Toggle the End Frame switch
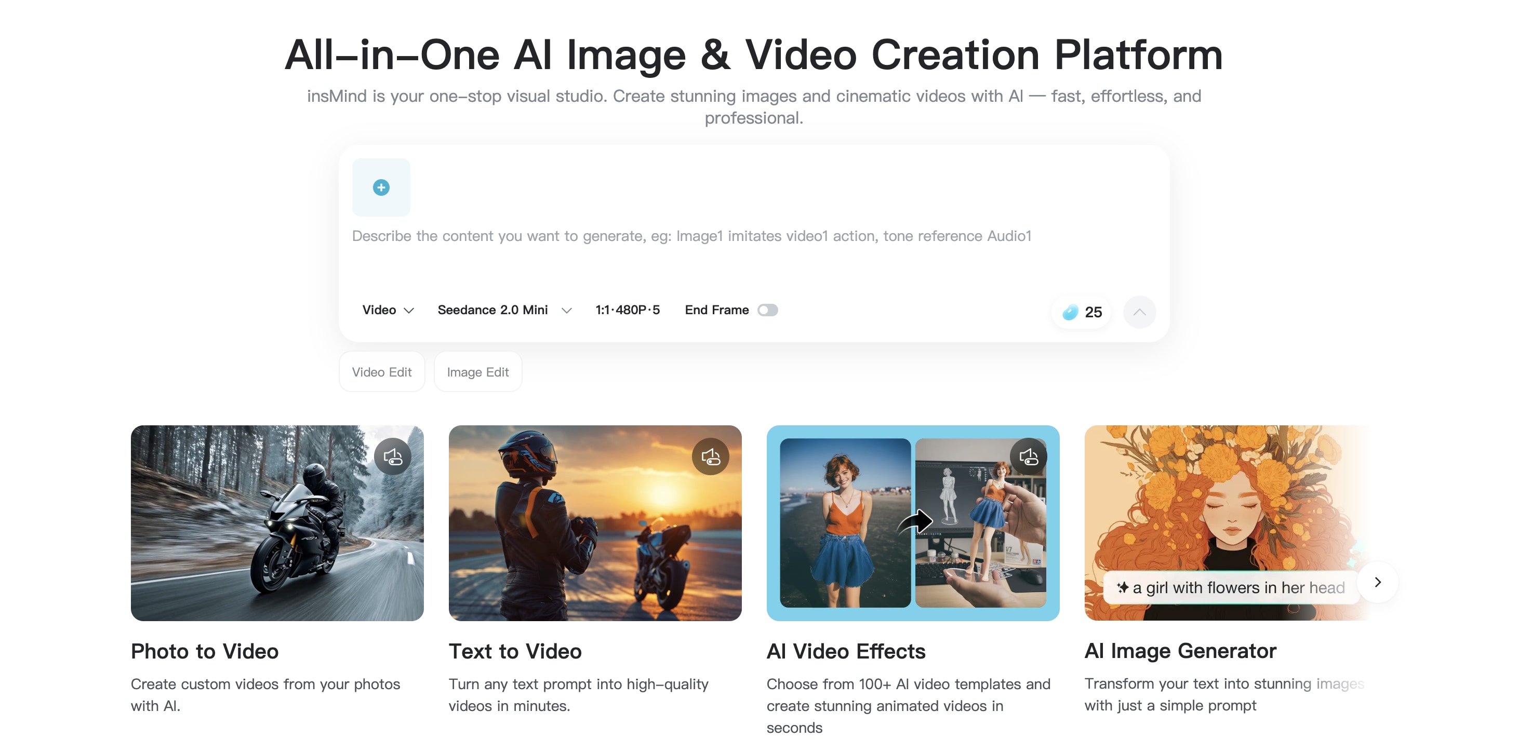This screenshot has width=1518, height=752. 768,310
